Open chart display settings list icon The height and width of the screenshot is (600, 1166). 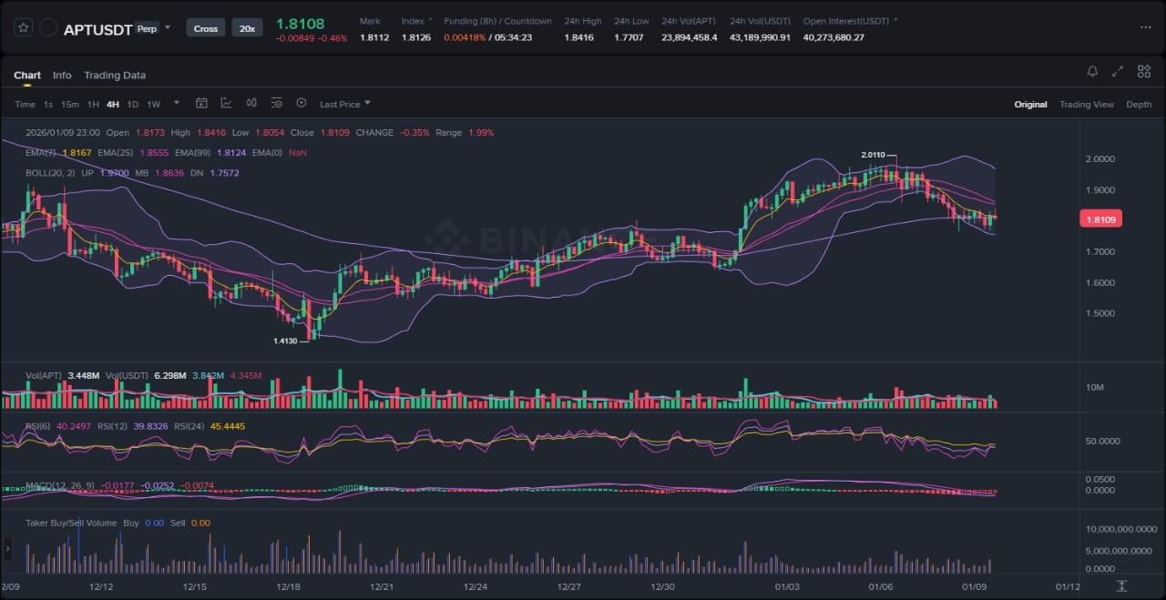[x=276, y=103]
